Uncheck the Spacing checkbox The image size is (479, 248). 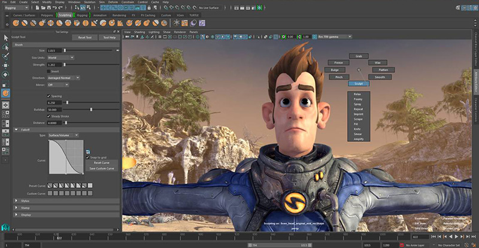tap(48, 96)
